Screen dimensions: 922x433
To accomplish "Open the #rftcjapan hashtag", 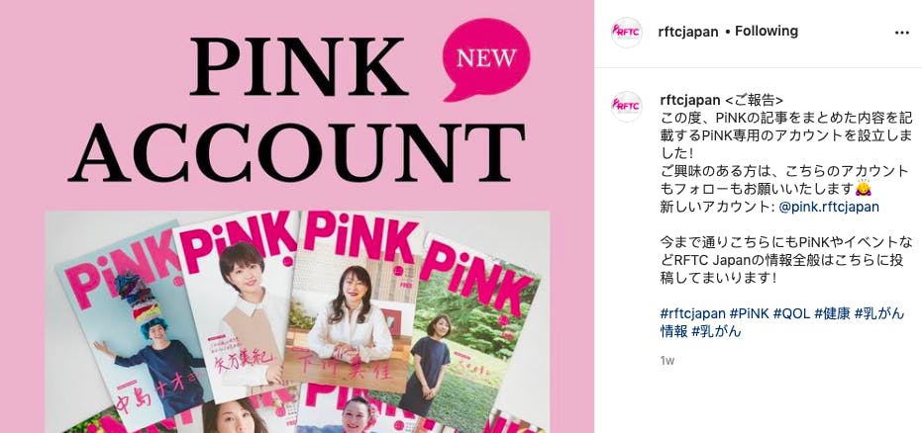I will [692, 314].
